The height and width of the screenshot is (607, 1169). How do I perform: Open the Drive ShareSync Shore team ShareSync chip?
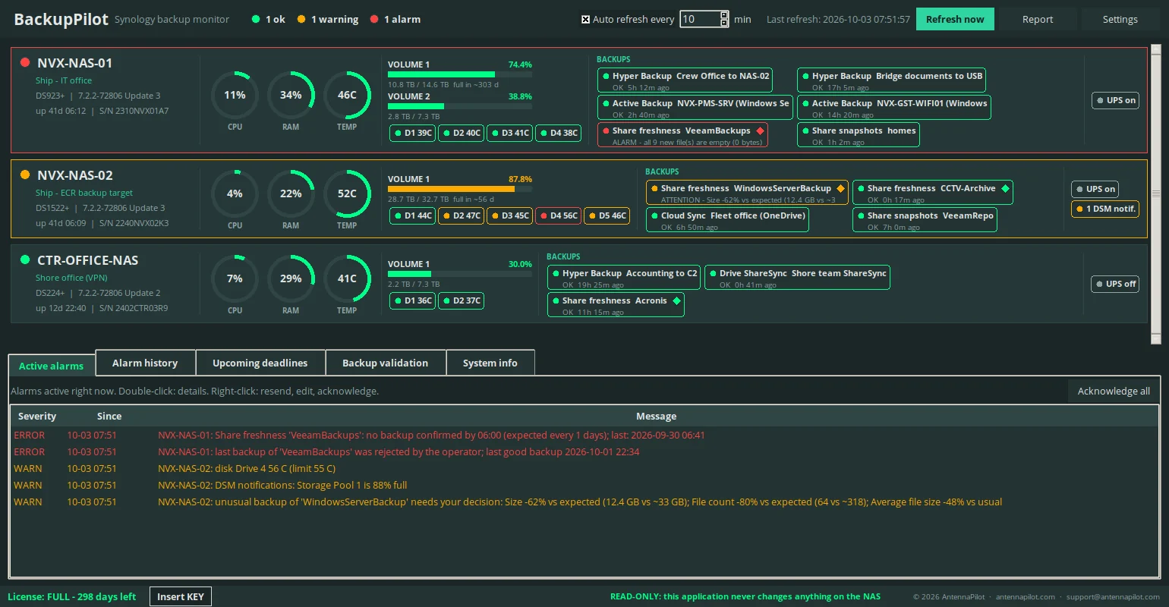click(797, 277)
